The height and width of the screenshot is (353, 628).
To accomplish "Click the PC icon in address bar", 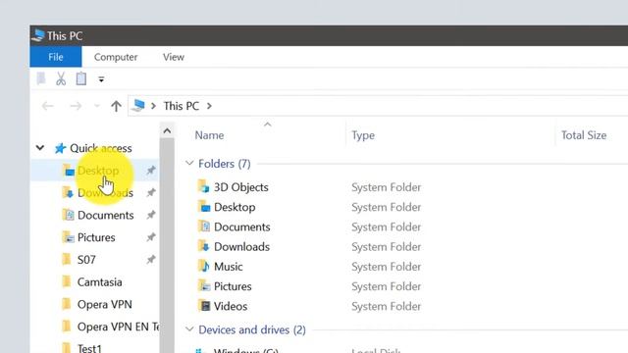I will tap(138, 106).
